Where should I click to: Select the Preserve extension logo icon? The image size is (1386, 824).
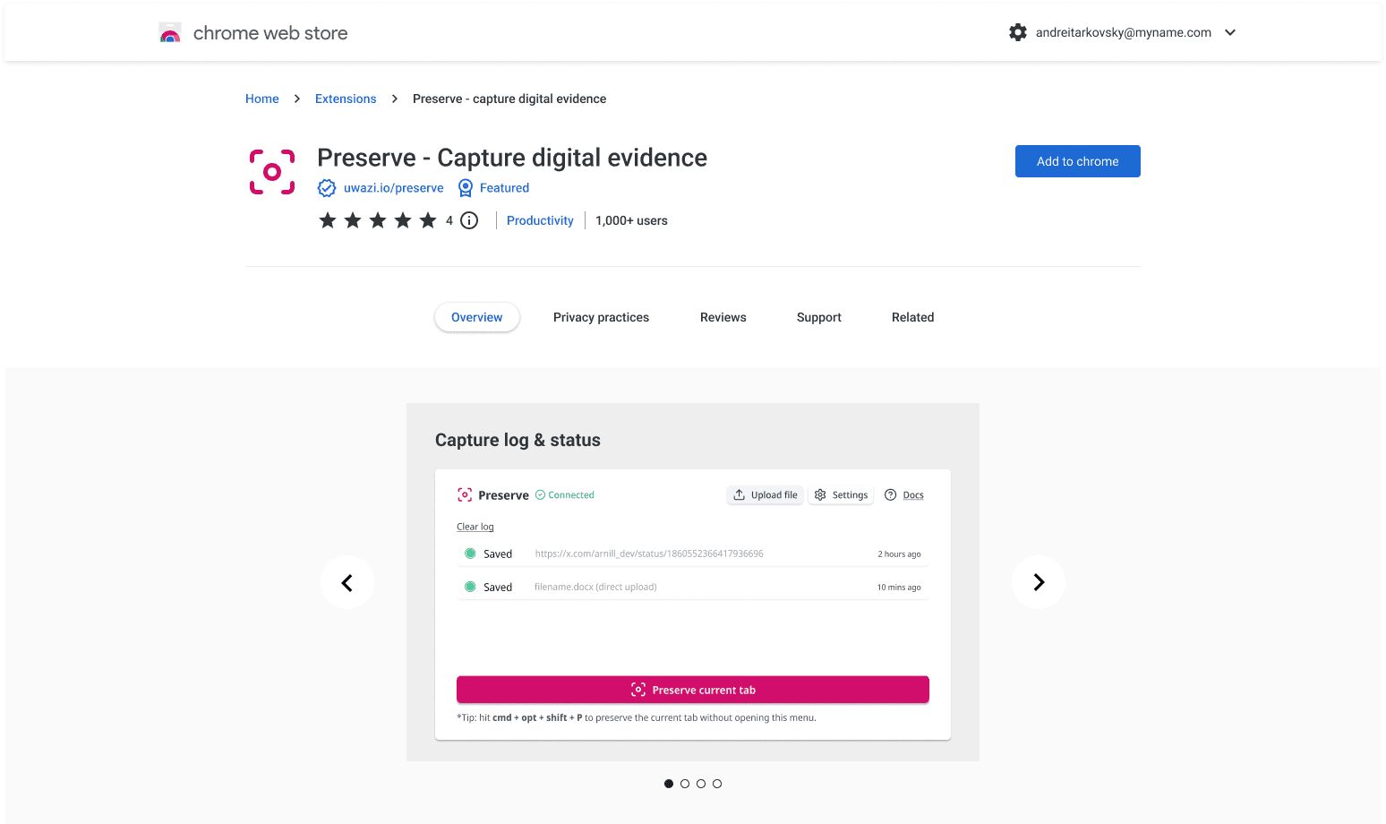point(272,172)
